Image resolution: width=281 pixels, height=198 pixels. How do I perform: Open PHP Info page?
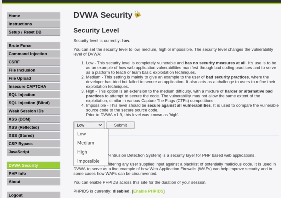[33, 174]
